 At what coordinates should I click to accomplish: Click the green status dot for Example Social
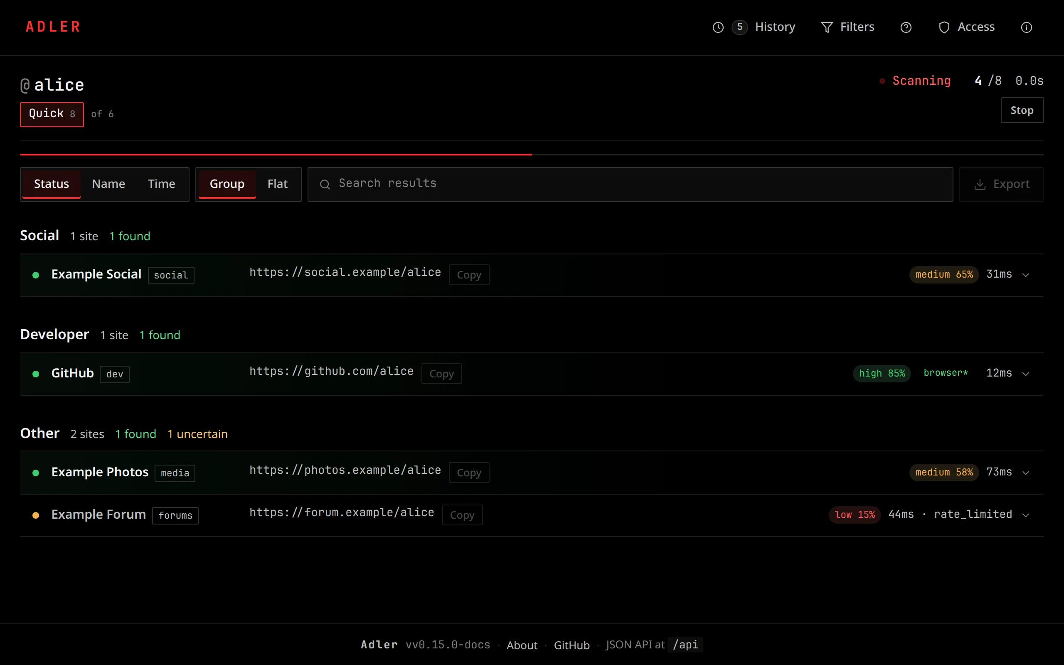pyautogui.click(x=36, y=275)
